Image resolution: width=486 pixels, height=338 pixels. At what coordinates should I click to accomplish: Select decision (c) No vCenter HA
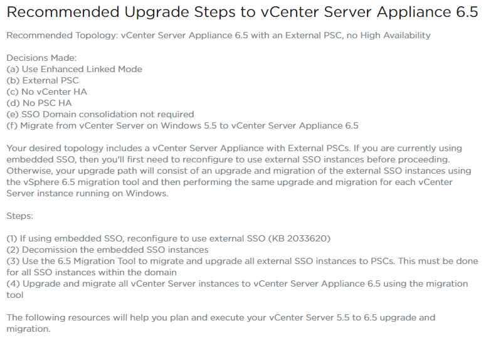coord(47,92)
